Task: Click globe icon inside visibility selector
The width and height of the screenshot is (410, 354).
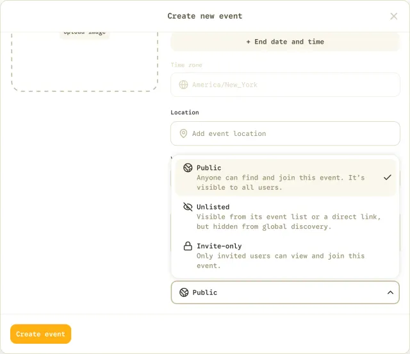Action: click(184, 292)
